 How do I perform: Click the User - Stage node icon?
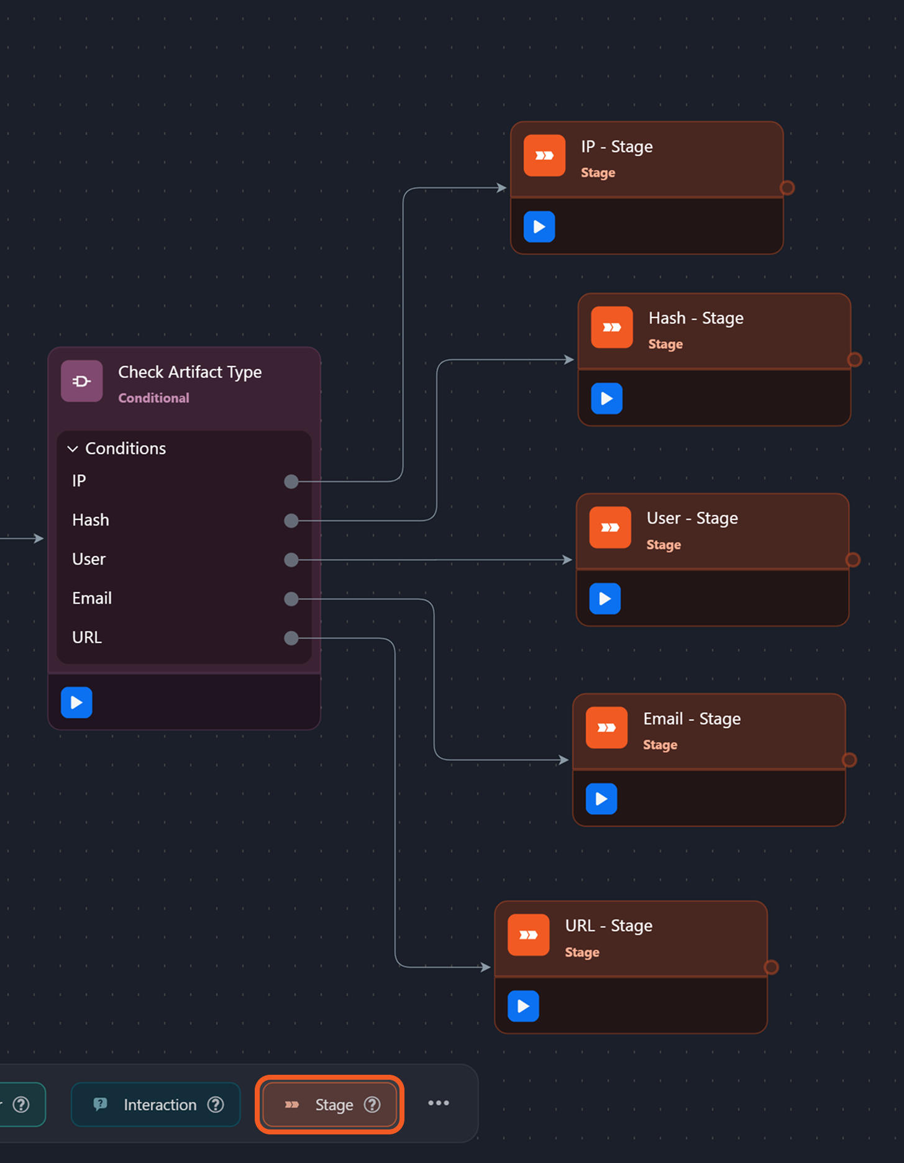click(610, 527)
